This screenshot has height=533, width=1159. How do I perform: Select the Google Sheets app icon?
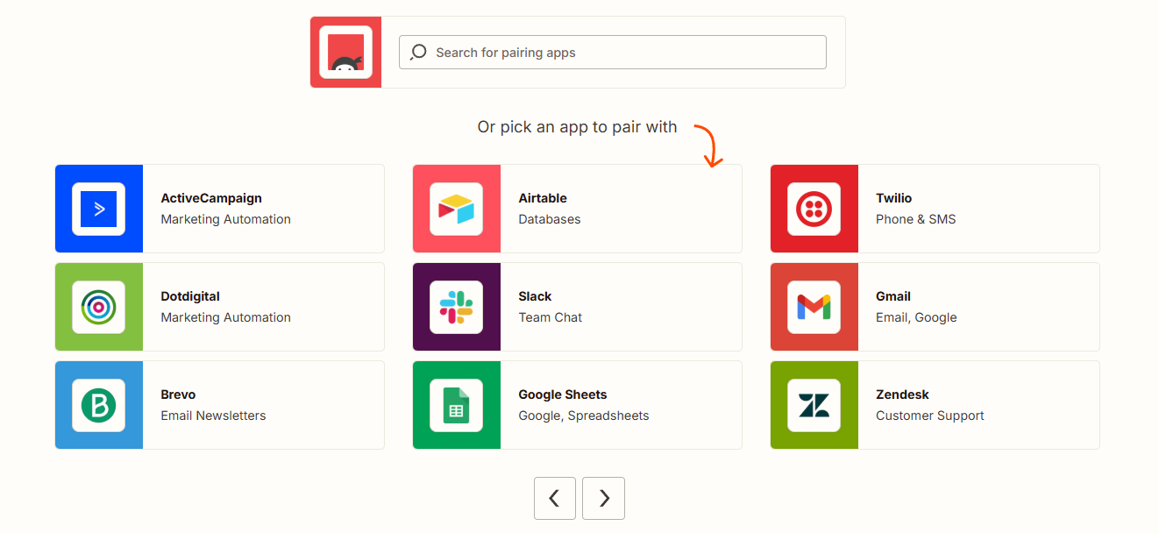click(457, 405)
